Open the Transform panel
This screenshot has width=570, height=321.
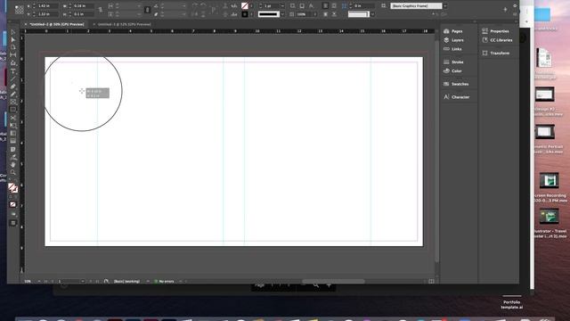[x=495, y=53]
